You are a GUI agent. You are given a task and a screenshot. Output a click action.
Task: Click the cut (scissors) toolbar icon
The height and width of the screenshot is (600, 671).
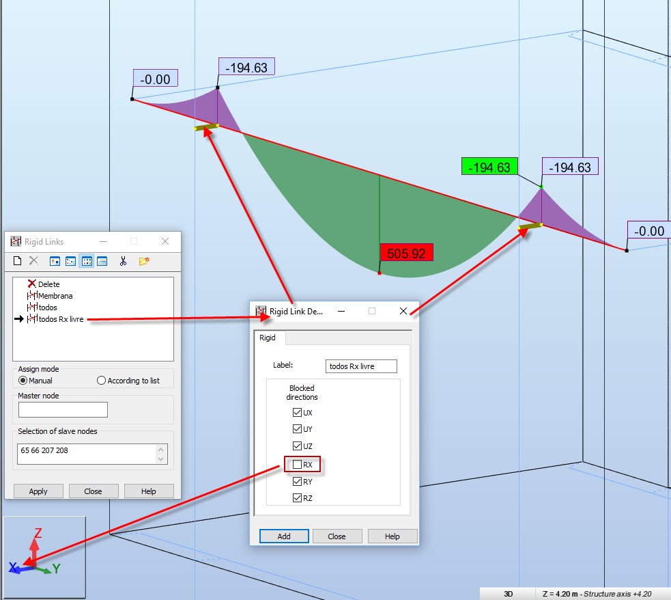pos(124,260)
